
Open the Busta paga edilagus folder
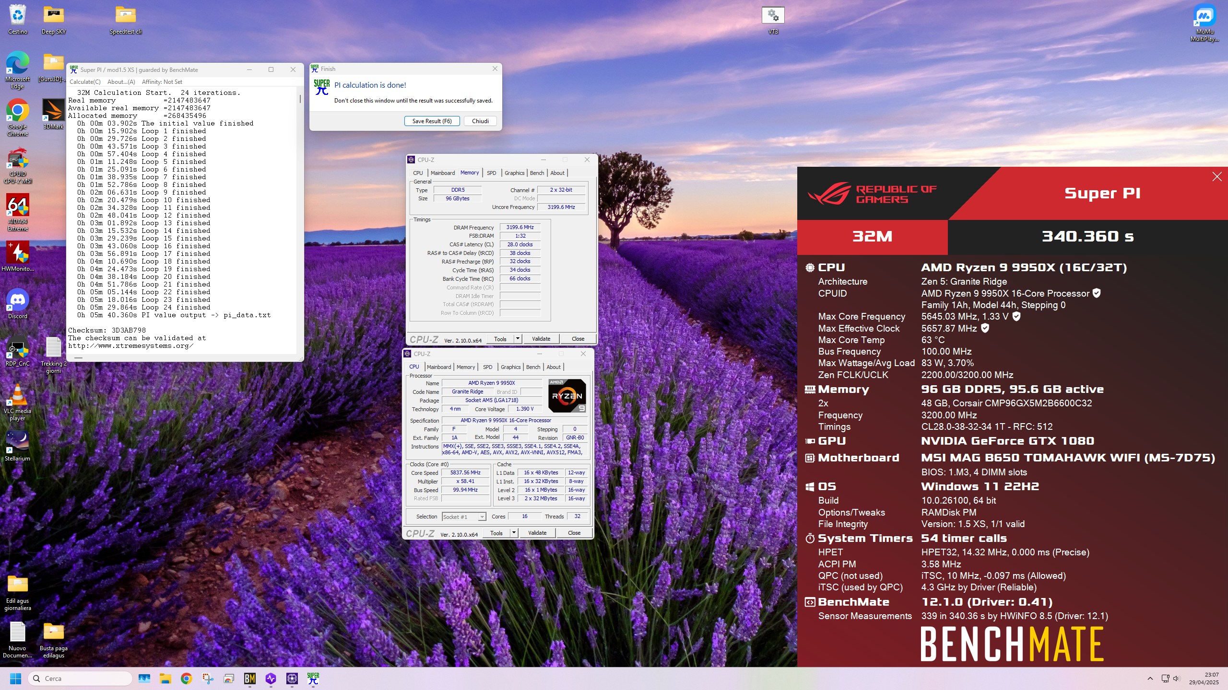54,640
